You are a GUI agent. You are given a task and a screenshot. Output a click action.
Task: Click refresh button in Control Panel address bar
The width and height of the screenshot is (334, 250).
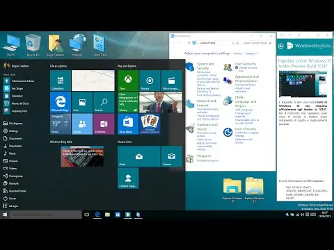[237, 43]
